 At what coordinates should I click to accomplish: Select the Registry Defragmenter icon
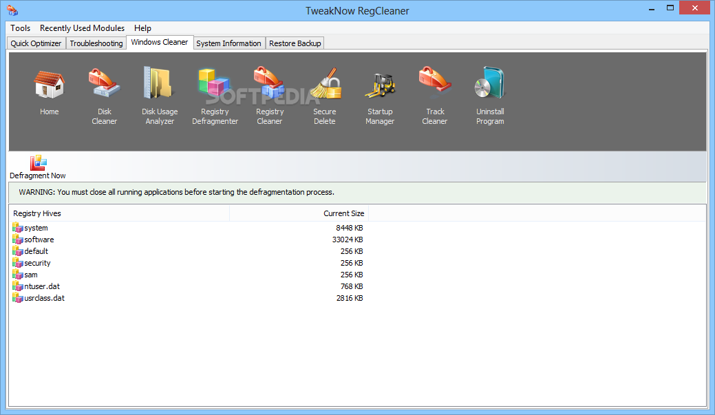tap(214, 83)
